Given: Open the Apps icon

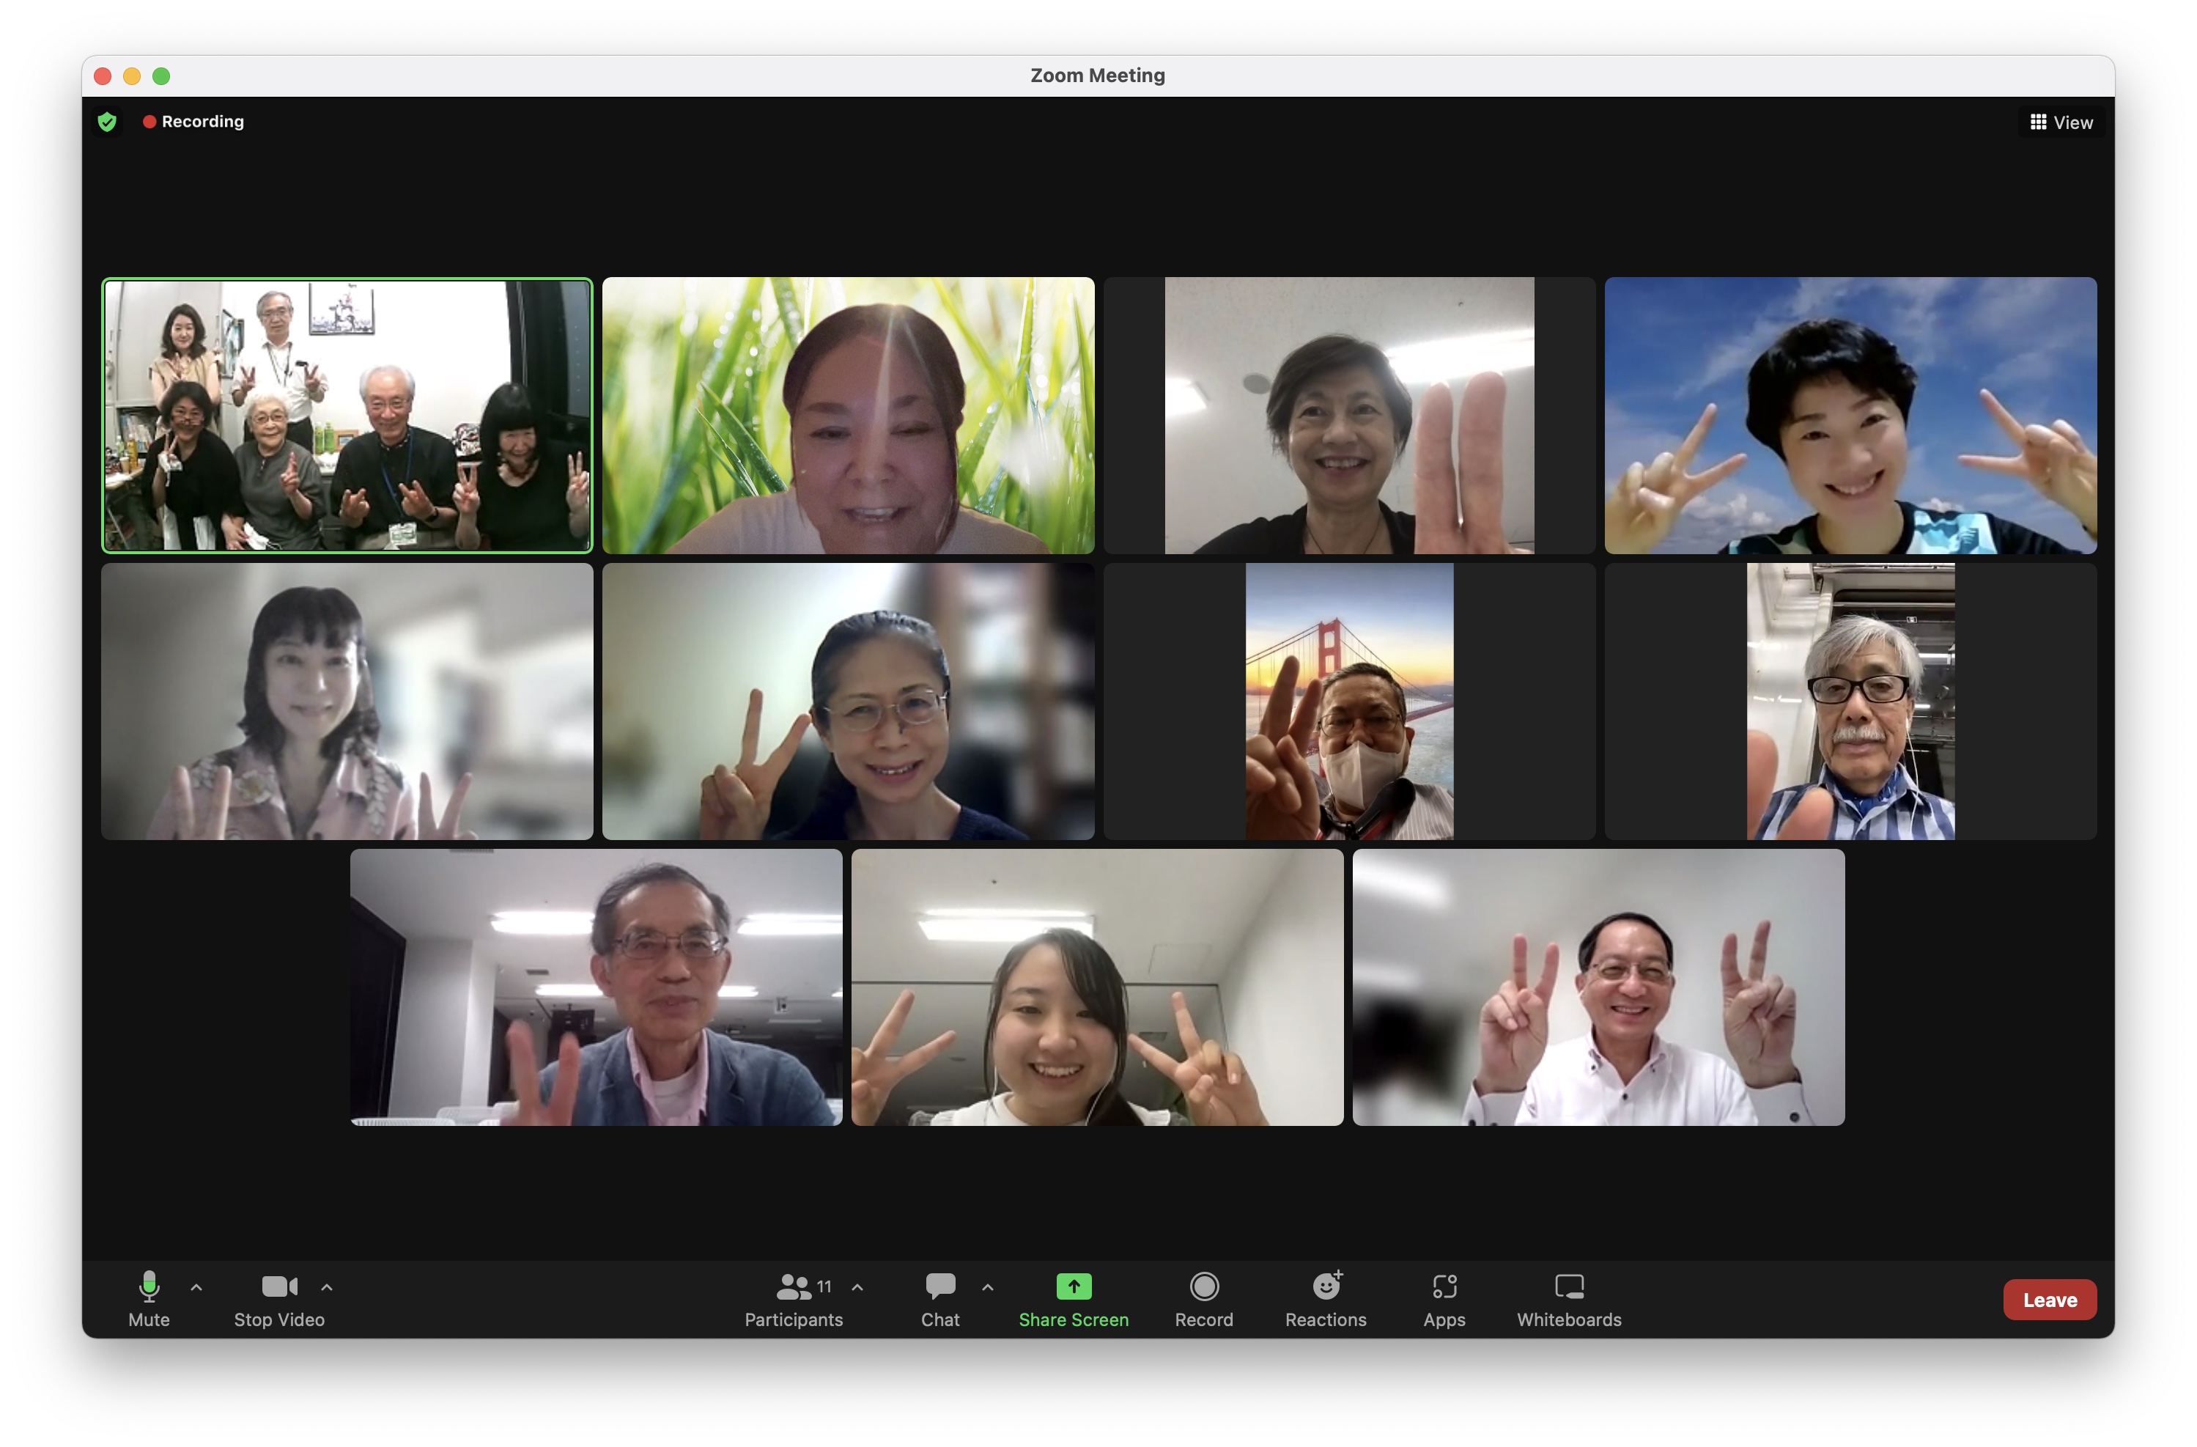Looking at the screenshot, I should point(1444,1286).
